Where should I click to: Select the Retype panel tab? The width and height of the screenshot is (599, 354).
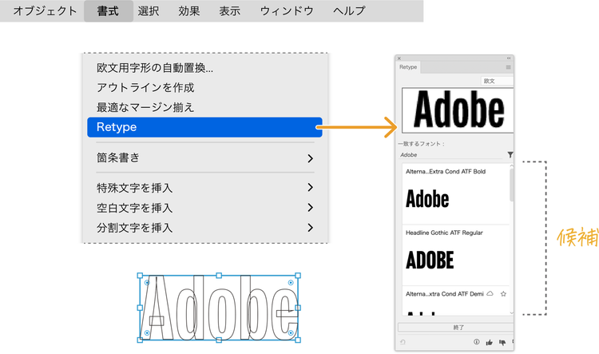tap(408, 67)
